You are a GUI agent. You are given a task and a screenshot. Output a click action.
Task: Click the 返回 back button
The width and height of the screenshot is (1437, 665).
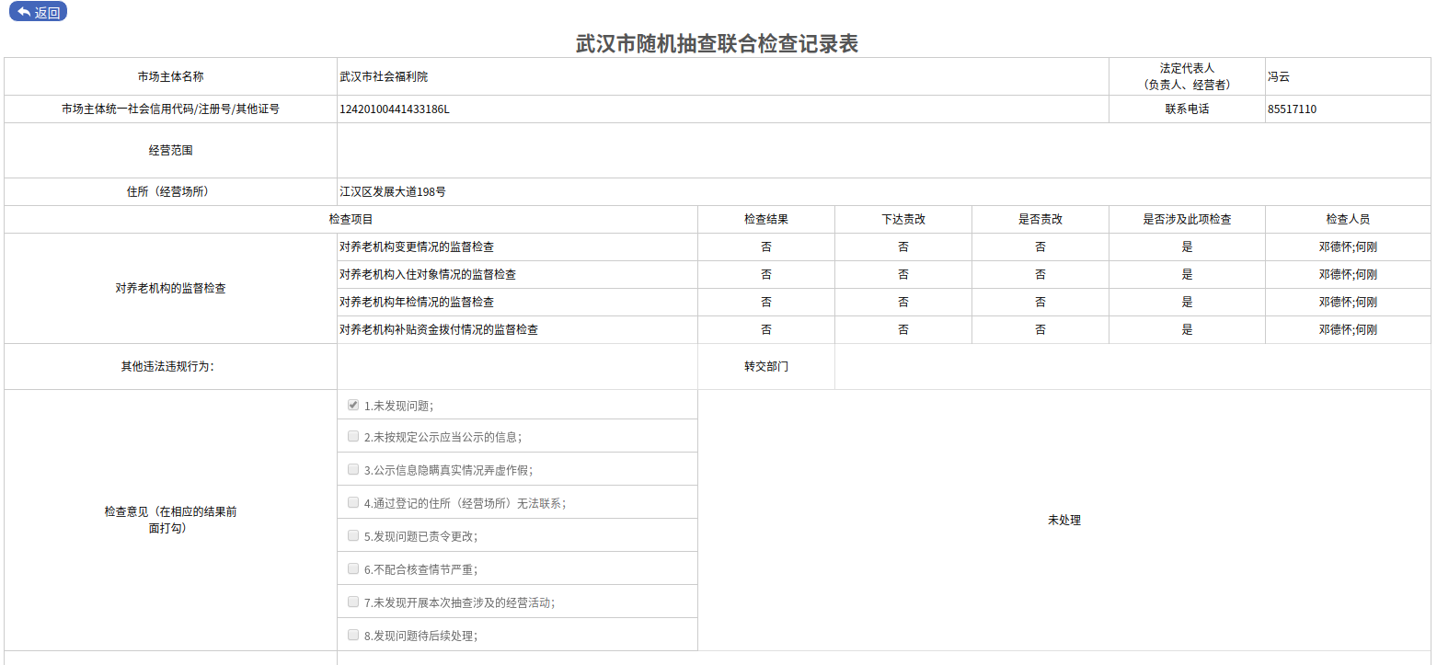38,12
